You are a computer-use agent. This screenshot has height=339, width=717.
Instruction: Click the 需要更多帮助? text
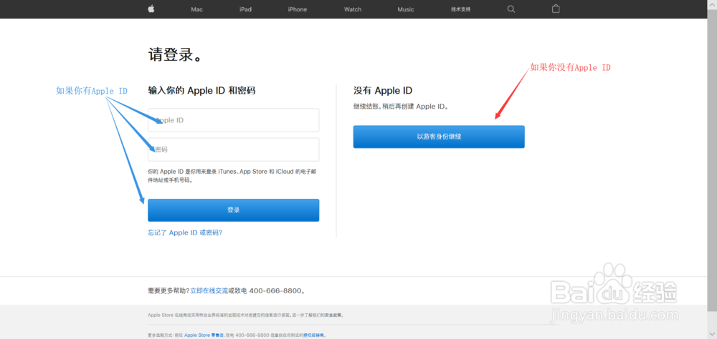168,290
